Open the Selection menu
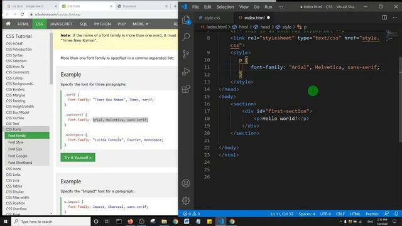402x226 pixels. pos(225,7)
